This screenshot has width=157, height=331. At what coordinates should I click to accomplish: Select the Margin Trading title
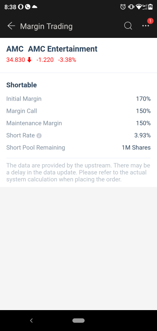46,27
